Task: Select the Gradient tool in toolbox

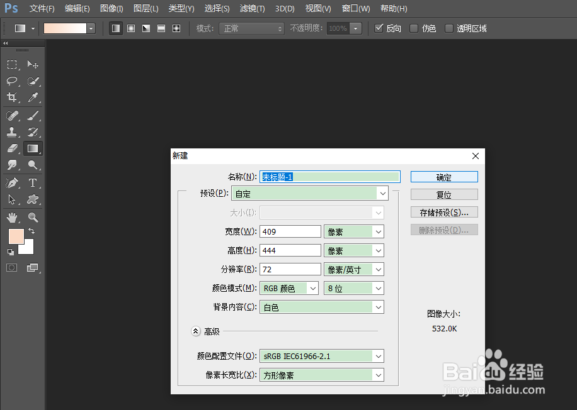Action: [x=33, y=148]
